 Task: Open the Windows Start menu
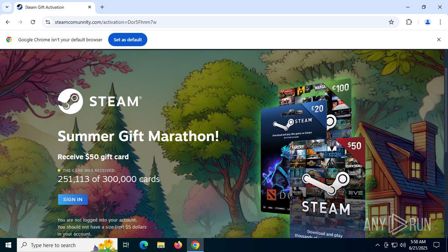click(8, 245)
